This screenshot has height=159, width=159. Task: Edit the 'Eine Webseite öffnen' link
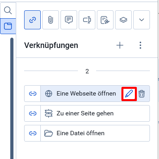click(x=129, y=94)
